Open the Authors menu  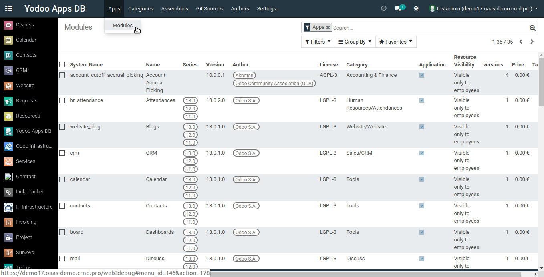pyautogui.click(x=240, y=8)
